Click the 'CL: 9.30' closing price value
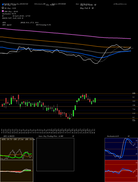Image resolution: width=138 pixels, height=182 pixels. click(x=50, y=5)
